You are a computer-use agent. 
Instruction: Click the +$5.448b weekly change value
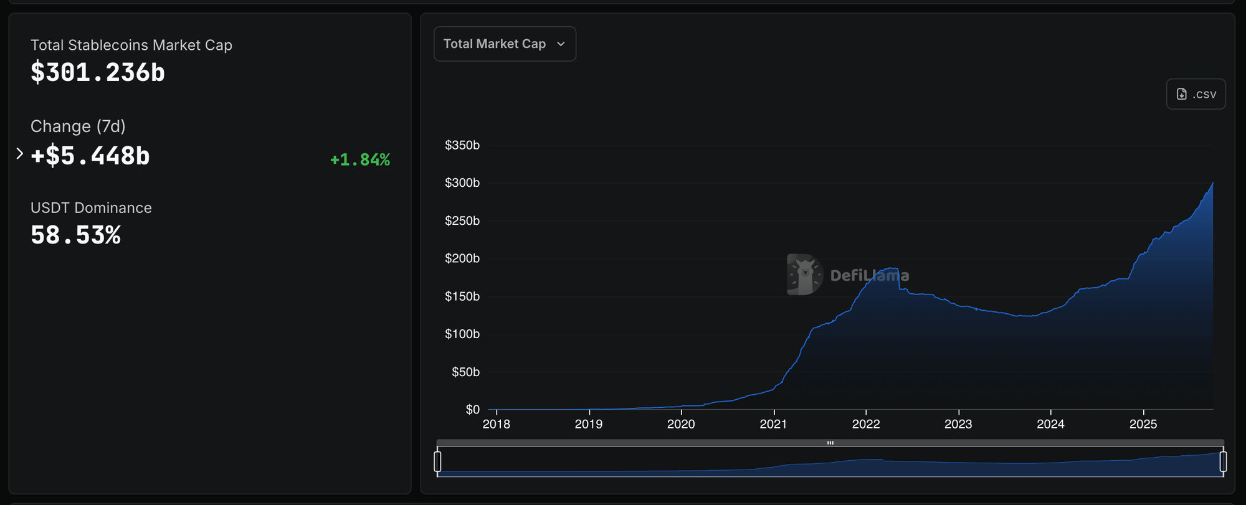pos(90,156)
